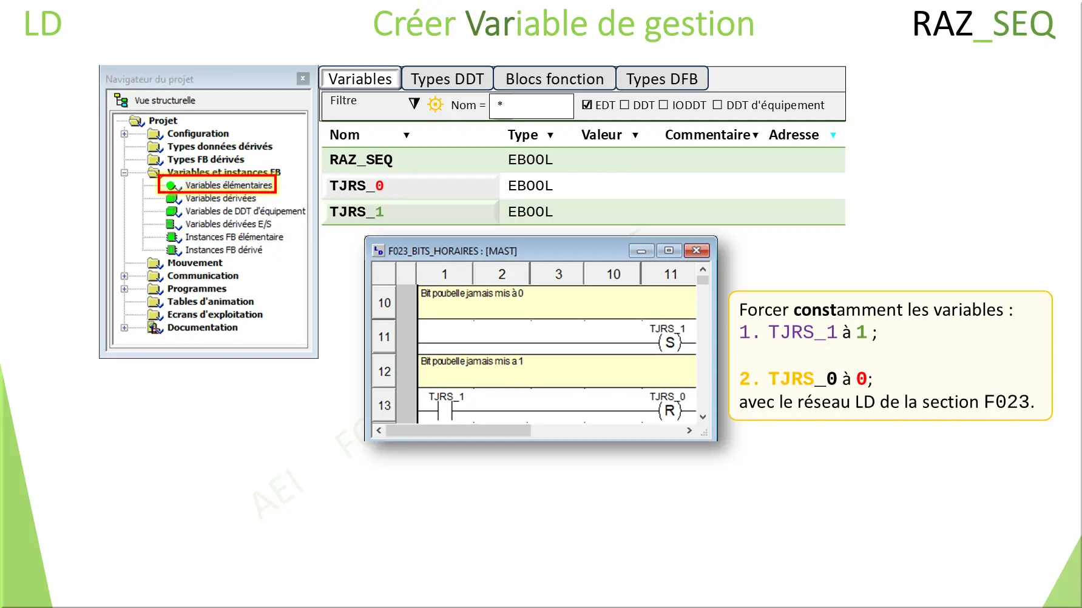
Task: Open the filter funnel icon
Action: pos(413,104)
